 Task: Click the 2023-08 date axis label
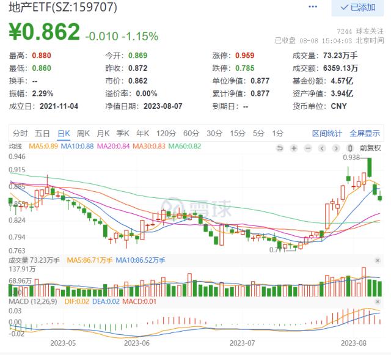click(x=354, y=343)
